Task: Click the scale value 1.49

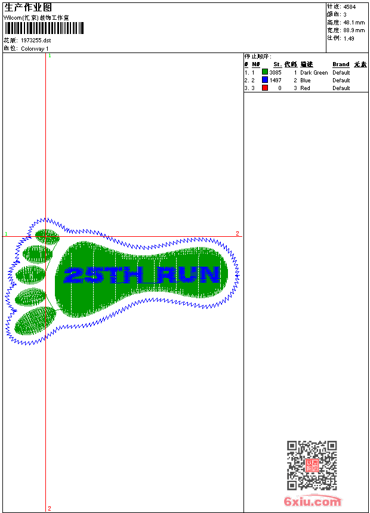Action: point(349,38)
